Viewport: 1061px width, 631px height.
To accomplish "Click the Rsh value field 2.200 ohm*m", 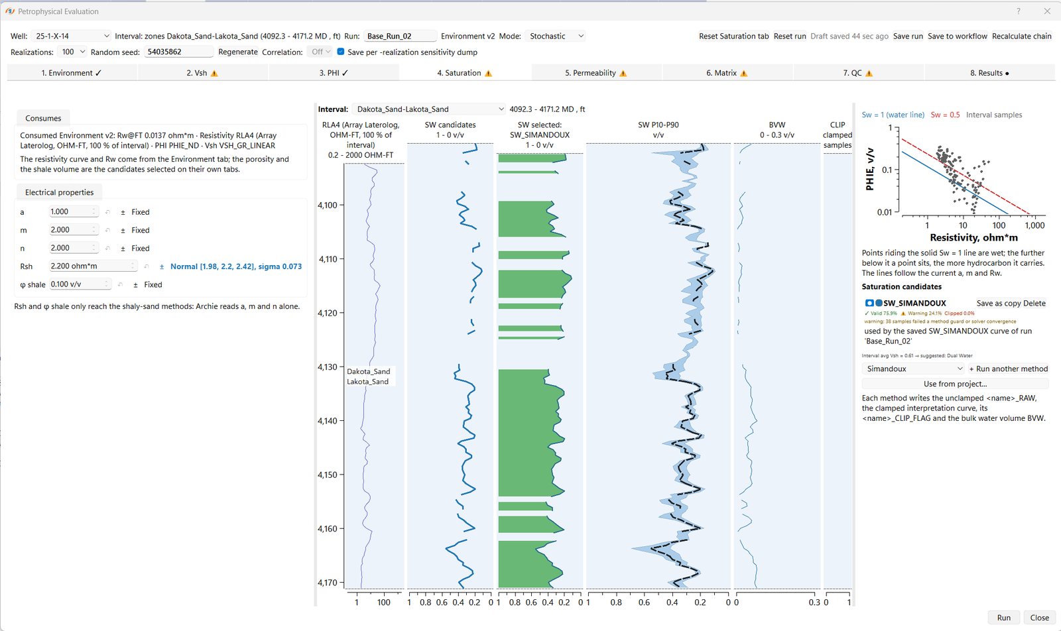I will [x=93, y=266].
